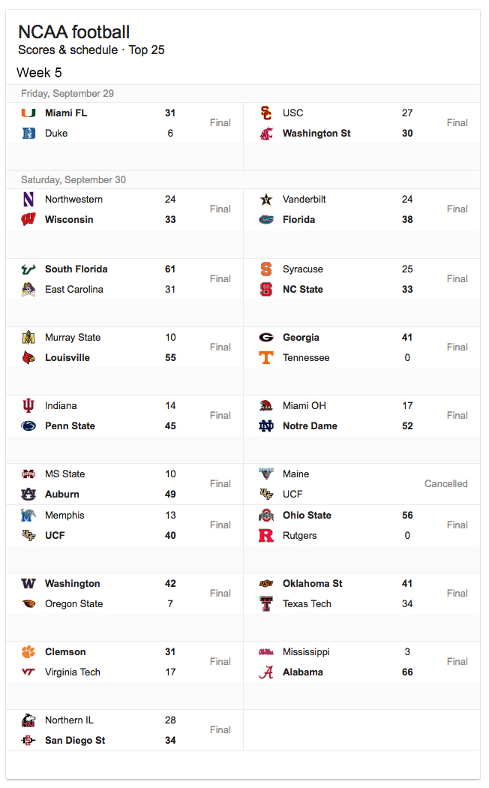Click the Notre Dame logo

[266, 426]
